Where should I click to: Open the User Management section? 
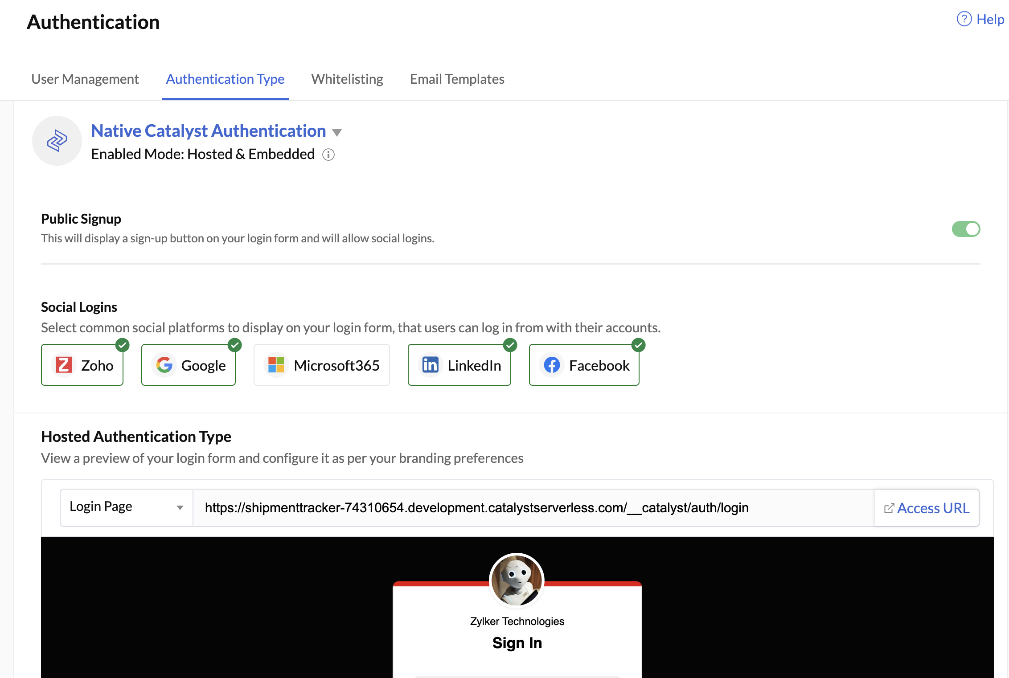click(85, 79)
